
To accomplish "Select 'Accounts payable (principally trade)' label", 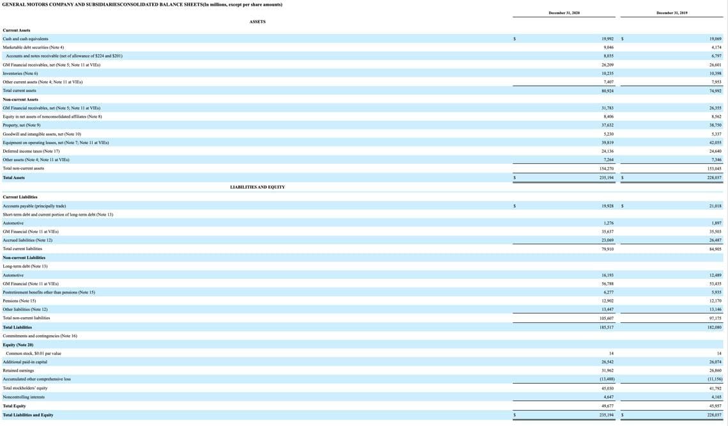I will [35, 206].
